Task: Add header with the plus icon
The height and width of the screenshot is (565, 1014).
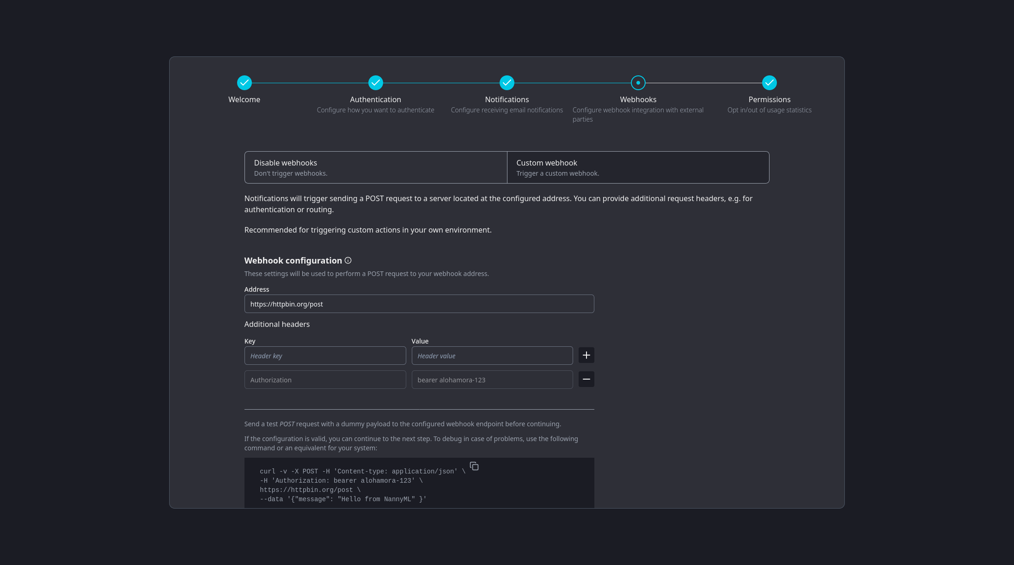Action: pos(586,355)
